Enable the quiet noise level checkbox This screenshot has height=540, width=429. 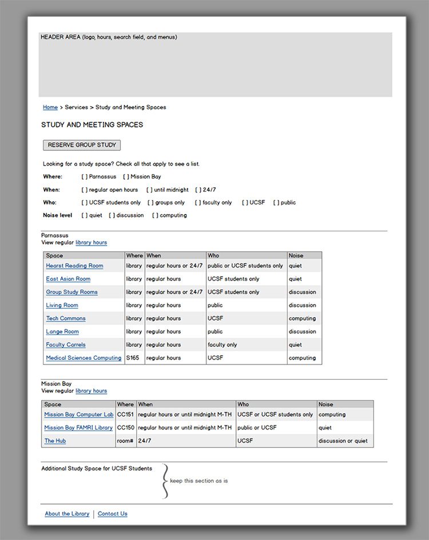click(85, 215)
